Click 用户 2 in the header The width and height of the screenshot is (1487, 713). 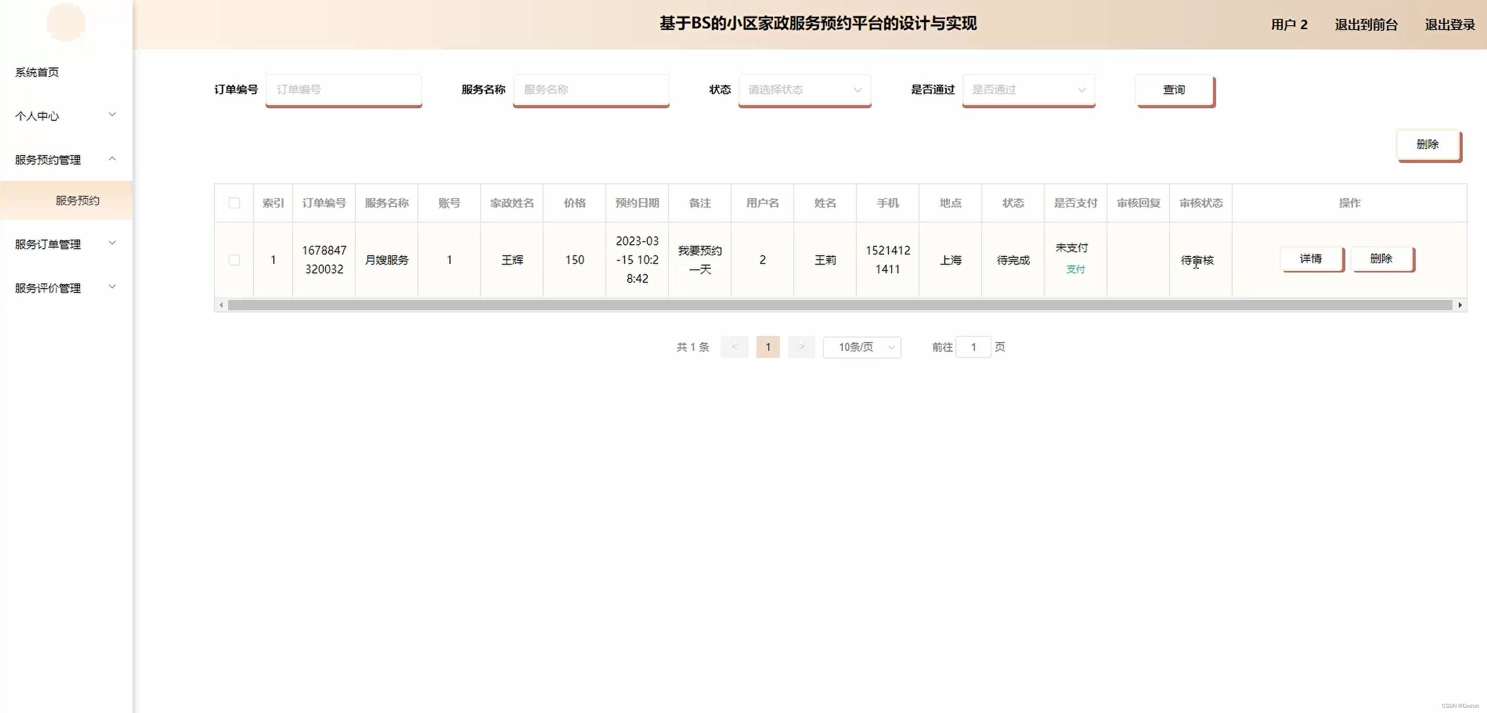coord(1289,25)
